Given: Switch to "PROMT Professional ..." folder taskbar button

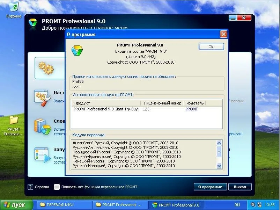Looking at the screenshot, I should click(x=120, y=205).
